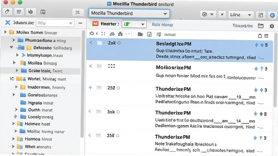Open the sidebar filter combo box

pyautogui.click(x=55, y=23)
